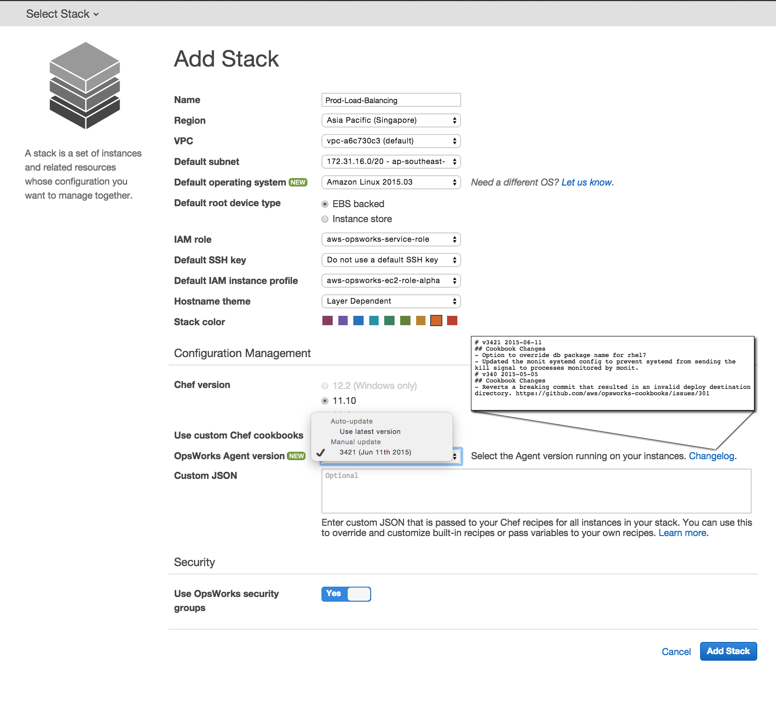The height and width of the screenshot is (701, 776).
Task: Open the Hostname theme dropdown
Action: [391, 301]
